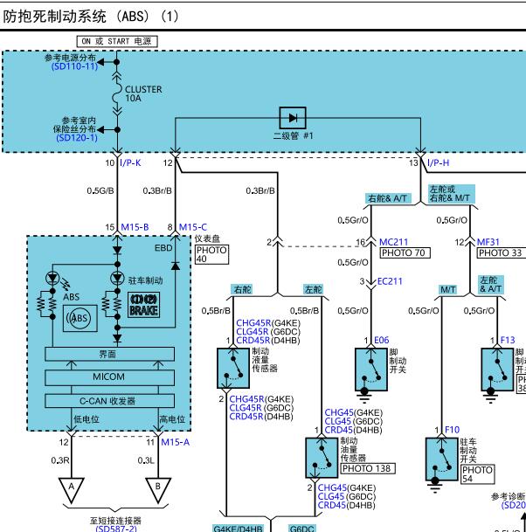
Task: Click the MF31 connector label
Action: 488,242
